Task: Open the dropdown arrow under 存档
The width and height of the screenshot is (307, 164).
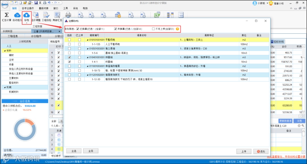Action: click(x=26, y=23)
